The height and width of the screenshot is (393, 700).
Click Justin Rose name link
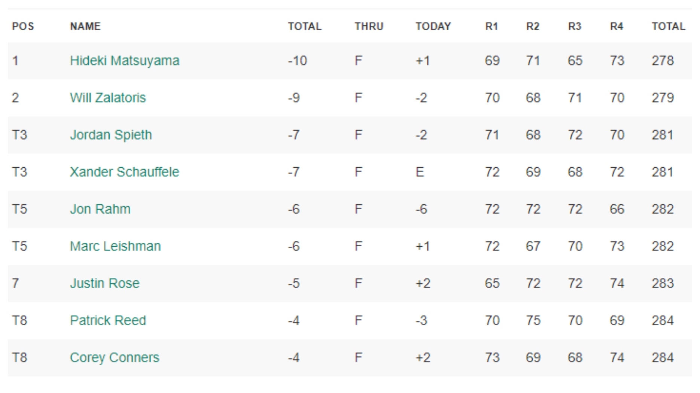pyautogui.click(x=104, y=283)
